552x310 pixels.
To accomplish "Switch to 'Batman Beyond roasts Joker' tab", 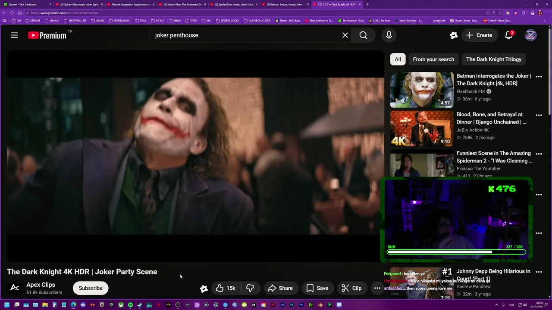I will (285, 4).
